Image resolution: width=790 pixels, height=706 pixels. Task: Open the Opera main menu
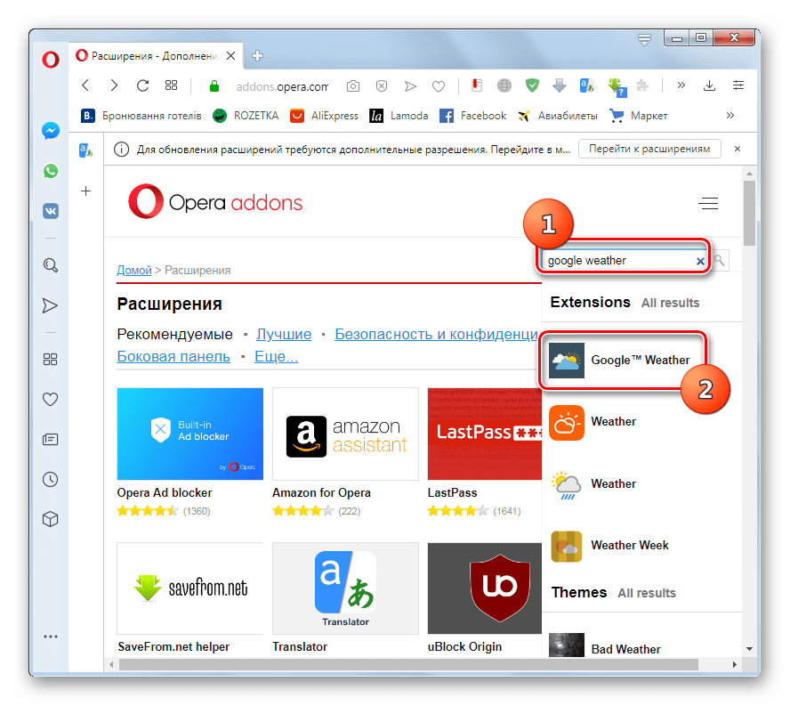pos(51,60)
